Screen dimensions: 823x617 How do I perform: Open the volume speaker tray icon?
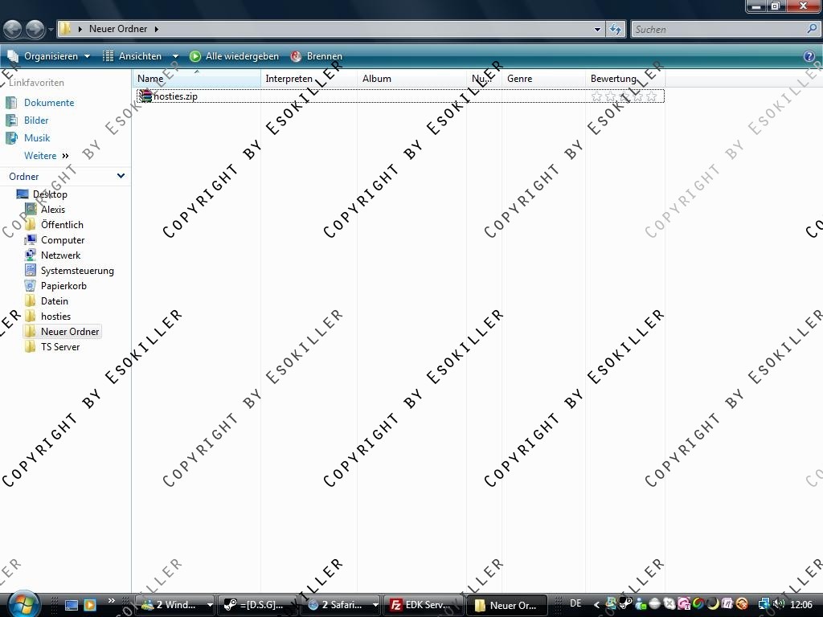click(x=779, y=604)
